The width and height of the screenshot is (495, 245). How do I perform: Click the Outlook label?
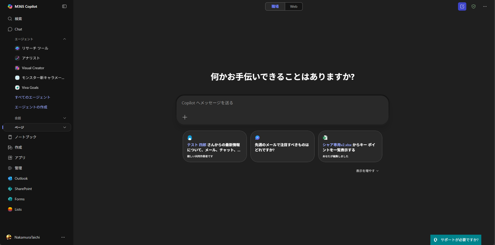[21, 178]
